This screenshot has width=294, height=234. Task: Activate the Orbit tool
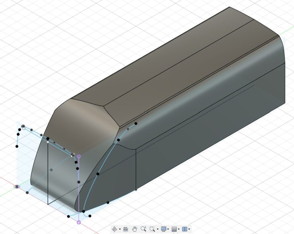tap(114, 229)
